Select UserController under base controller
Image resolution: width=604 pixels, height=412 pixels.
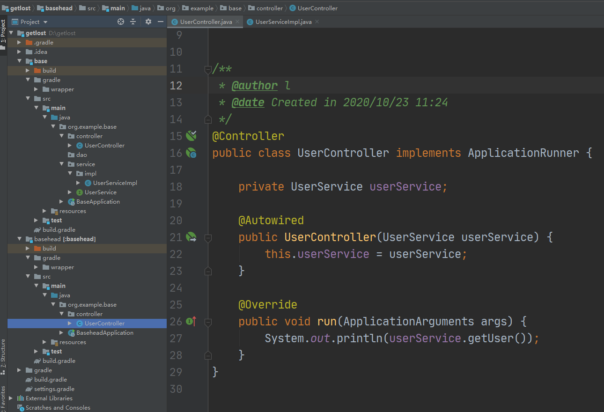point(104,146)
